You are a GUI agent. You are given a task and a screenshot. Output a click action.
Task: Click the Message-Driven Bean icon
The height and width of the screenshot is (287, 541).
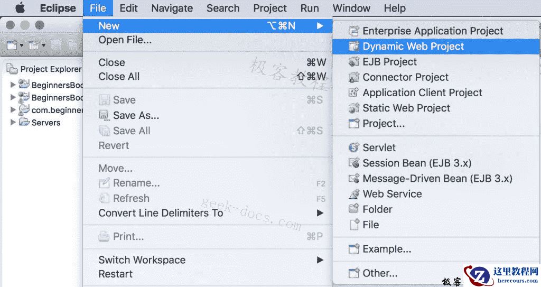tap(353, 178)
